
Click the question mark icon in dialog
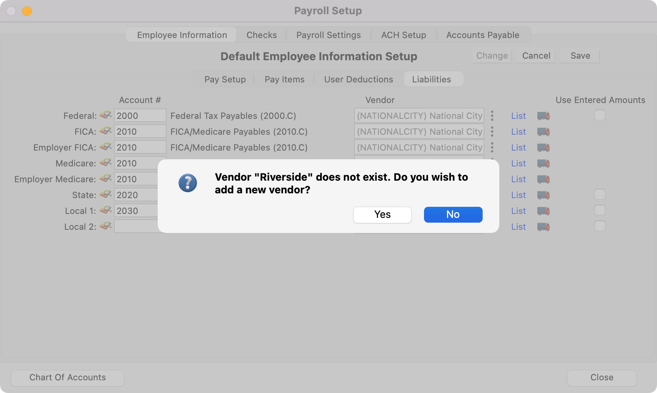pos(187,183)
